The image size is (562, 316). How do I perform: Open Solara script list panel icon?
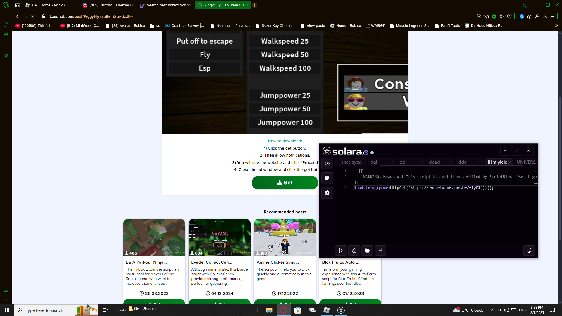327,178
